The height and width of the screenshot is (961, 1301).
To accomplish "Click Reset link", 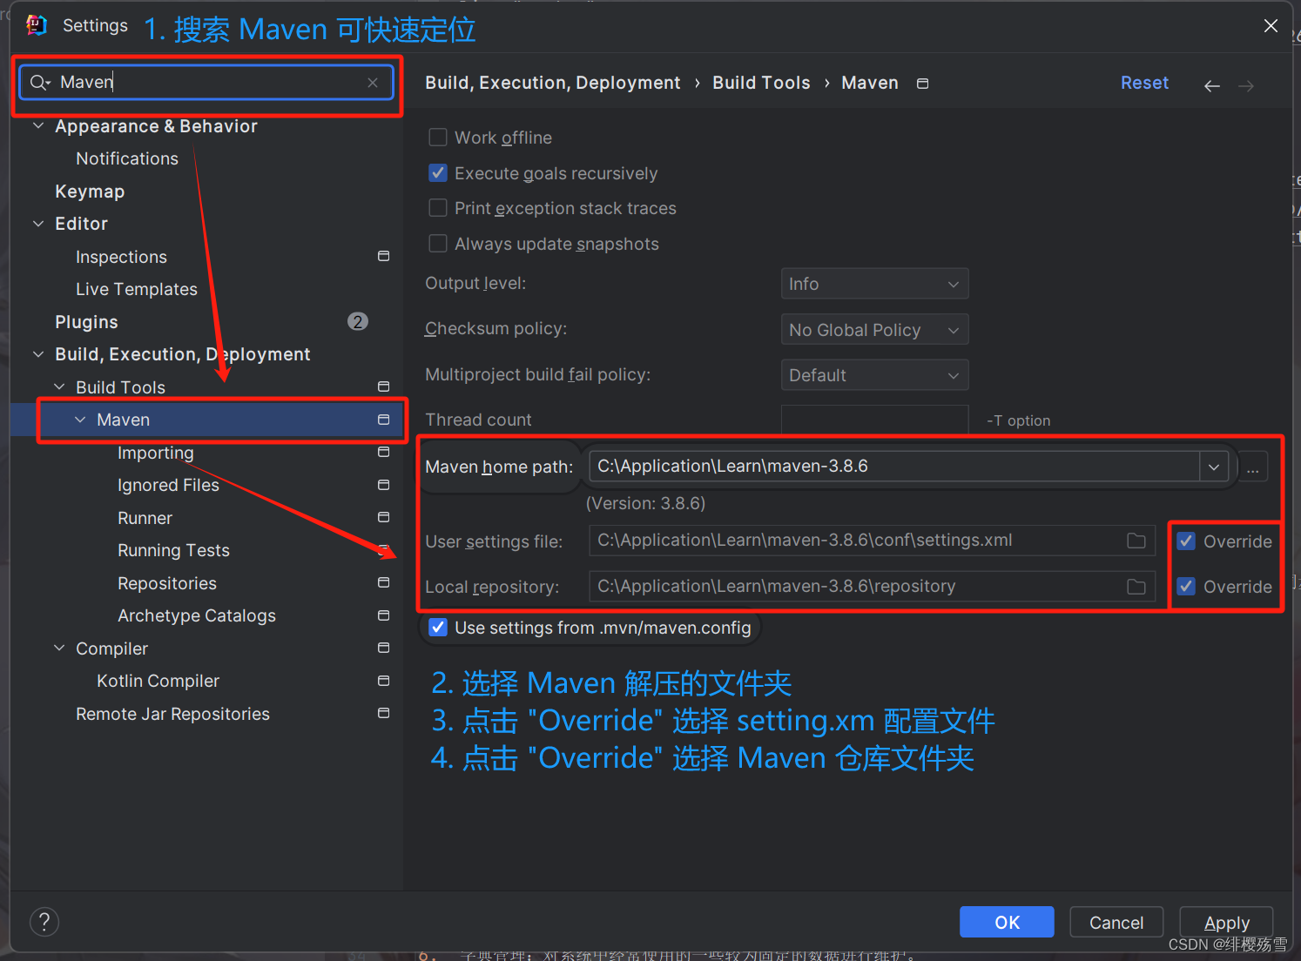I will (1144, 83).
